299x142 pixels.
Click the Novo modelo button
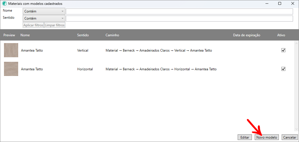point(267,137)
